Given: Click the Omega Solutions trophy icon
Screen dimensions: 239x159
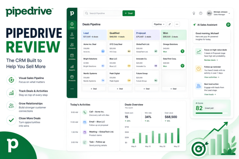Looking at the screenshot, I should (182, 51).
